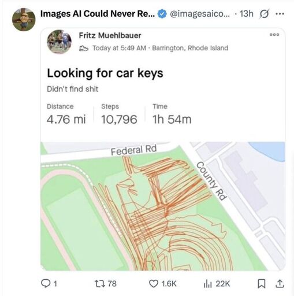Click the Federal Rd map label
294x296 pixels.
[x=133, y=150]
